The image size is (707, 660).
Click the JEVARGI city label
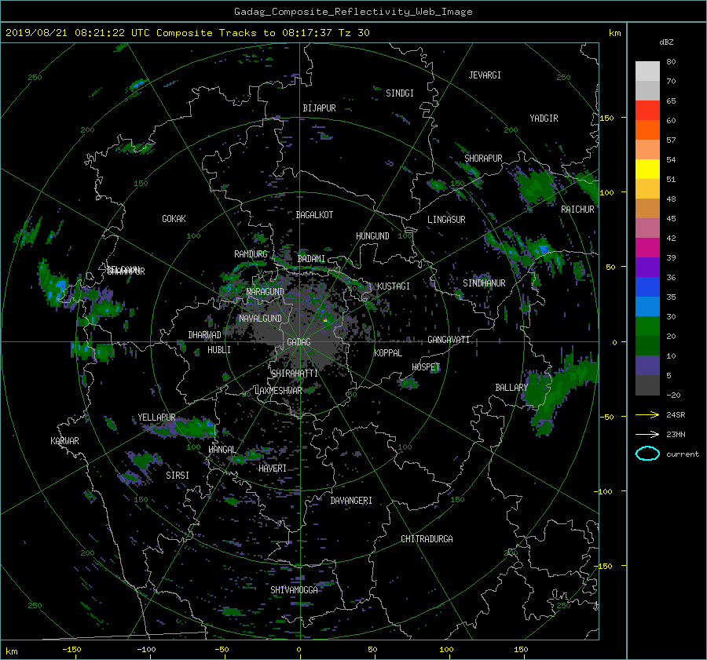[485, 75]
